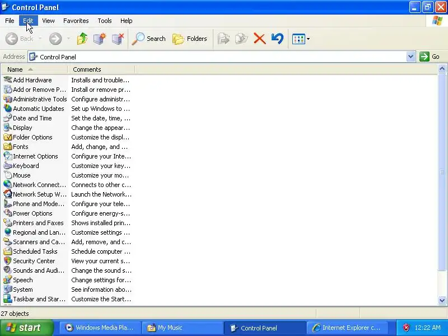This screenshot has height=336, width=448.
Task: Select the Scheduled Tasks icon
Action: [x=8, y=251]
